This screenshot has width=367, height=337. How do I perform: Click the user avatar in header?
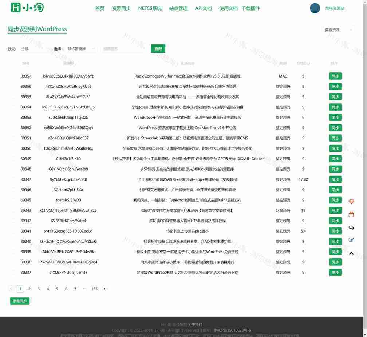315,8
